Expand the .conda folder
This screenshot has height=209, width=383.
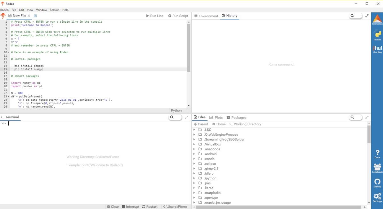pyautogui.click(x=194, y=159)
